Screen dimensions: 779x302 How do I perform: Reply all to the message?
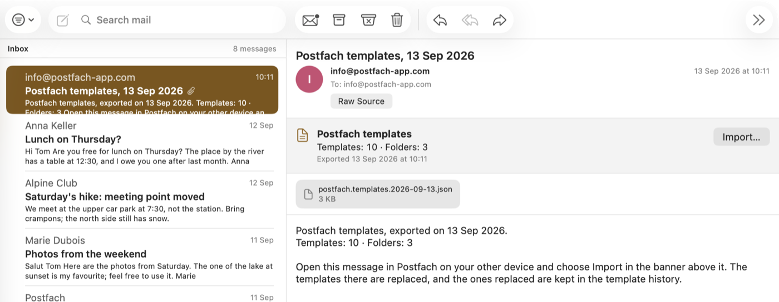470,20
